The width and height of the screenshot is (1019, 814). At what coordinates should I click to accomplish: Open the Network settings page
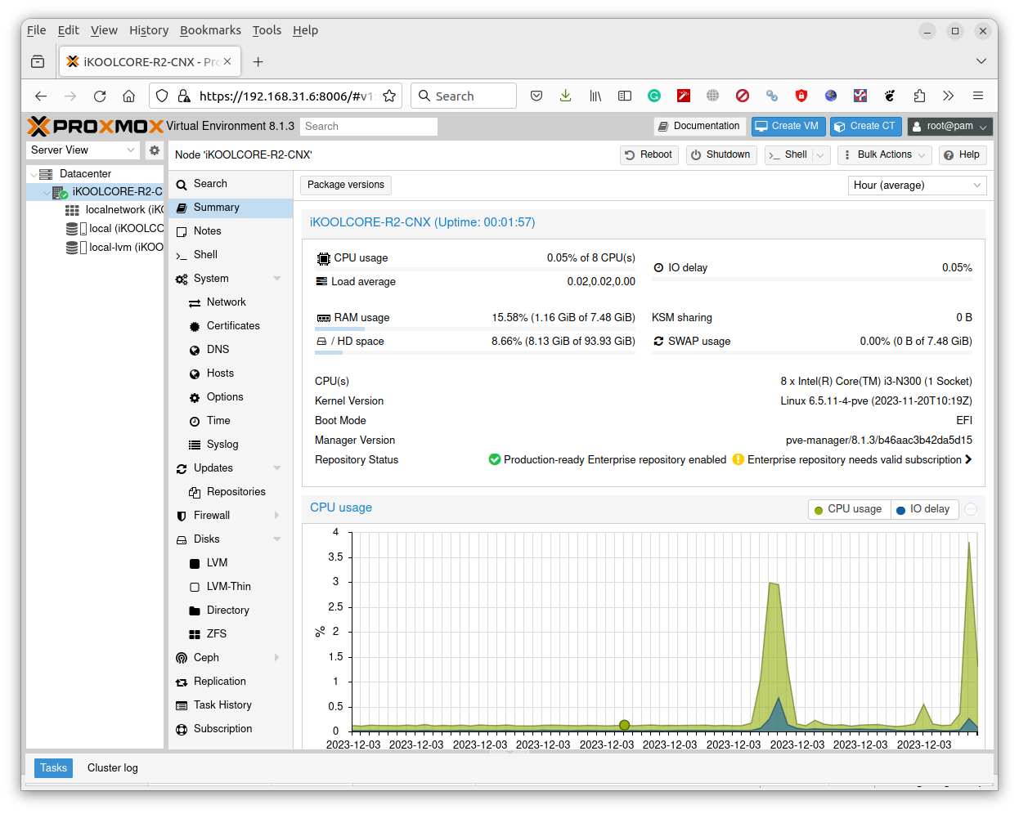226,302
